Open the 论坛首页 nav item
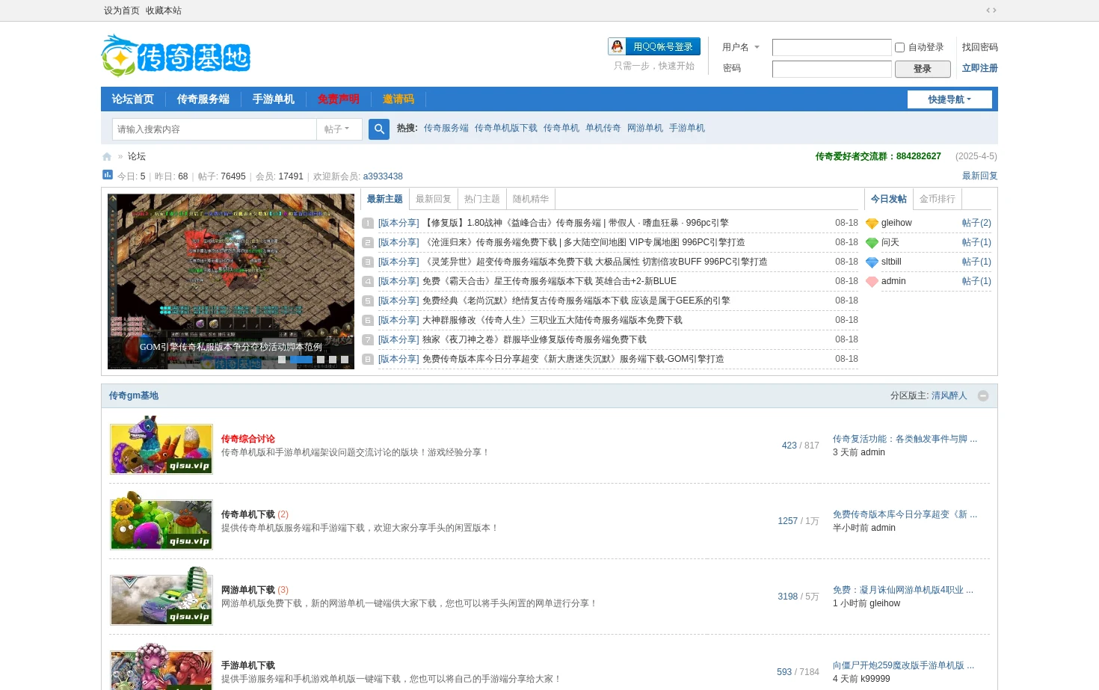This screenshot has width=1099, height=690. click(x=133, y=99)
